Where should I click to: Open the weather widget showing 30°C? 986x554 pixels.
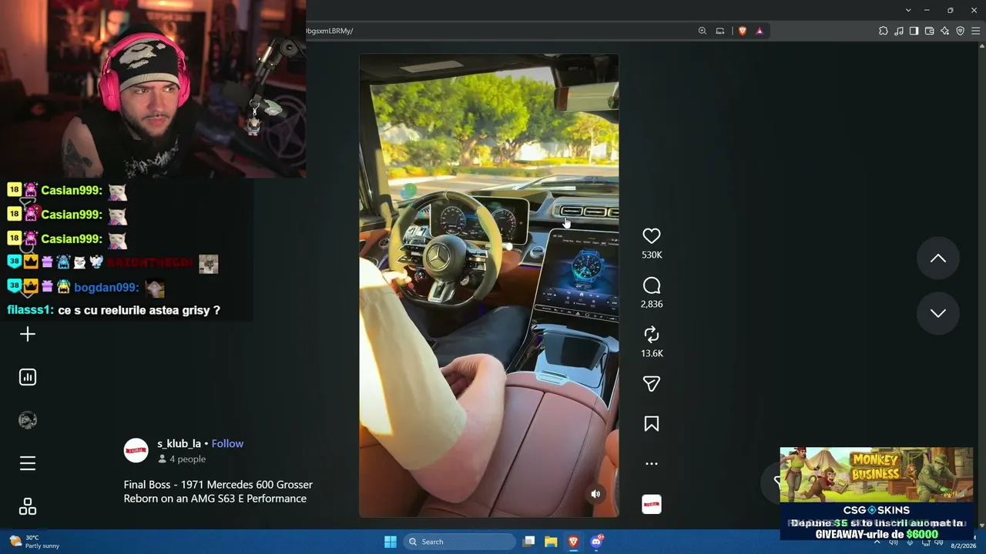click(35, 542)
